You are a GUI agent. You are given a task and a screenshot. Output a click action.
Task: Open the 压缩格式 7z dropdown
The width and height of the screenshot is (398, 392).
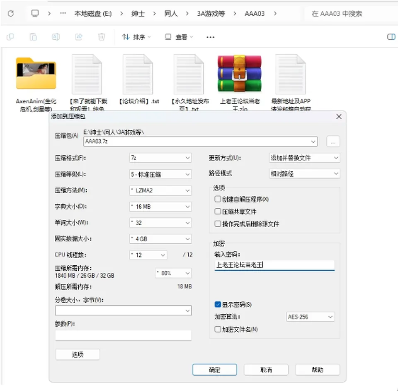[160, 158]
